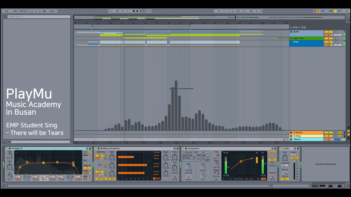Click the Link button
Image resolution: width=351 pixels, height=197 pixels.
(6, 11)
